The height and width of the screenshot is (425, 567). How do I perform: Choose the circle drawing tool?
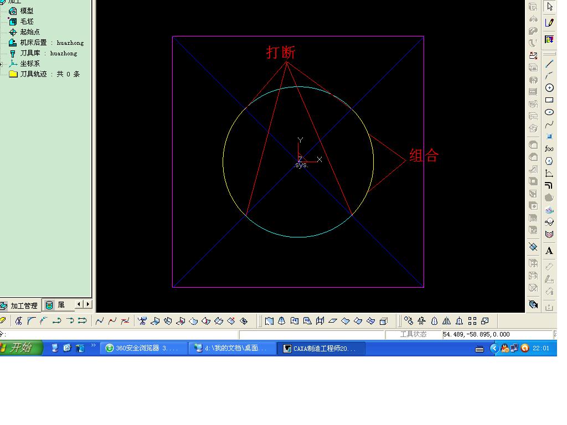click(549, 88)
